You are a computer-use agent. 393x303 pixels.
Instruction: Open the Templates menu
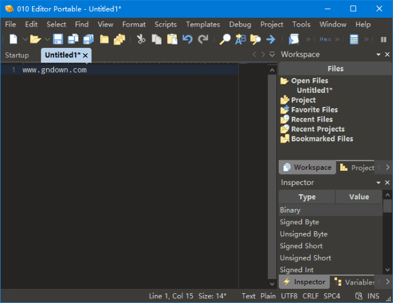point(203,25)
